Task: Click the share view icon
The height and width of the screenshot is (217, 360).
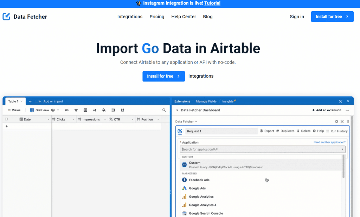Action: click(123, 110)
